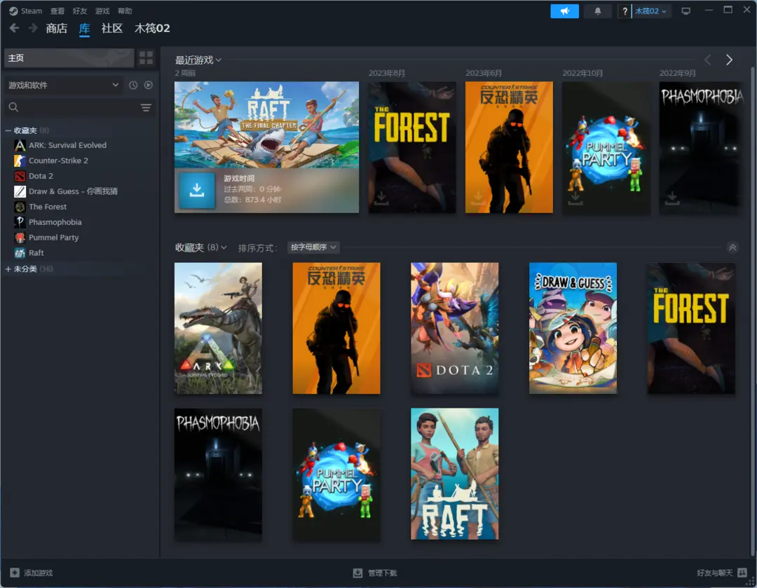The height and width of the screenshot is (588, 757).
Task: Click the megaphone announcements button
Action: pos(564,11)
